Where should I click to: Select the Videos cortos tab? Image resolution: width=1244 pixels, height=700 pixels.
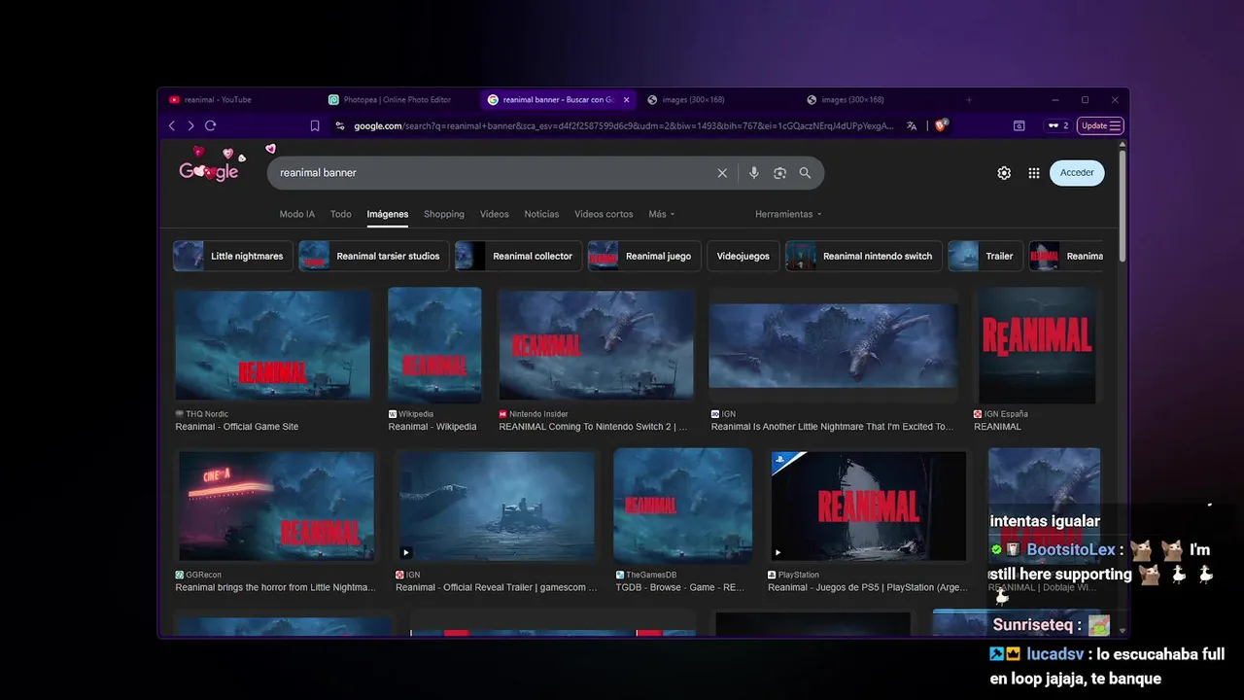(604, 214)
